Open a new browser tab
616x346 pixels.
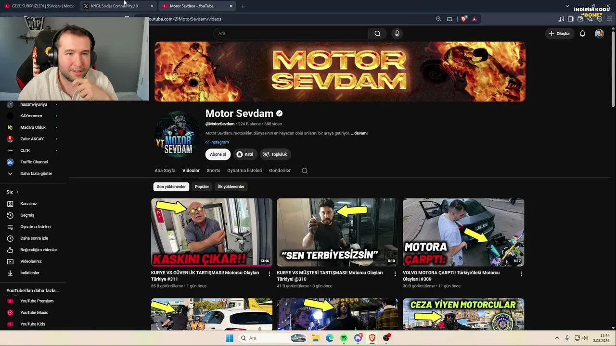243,6
